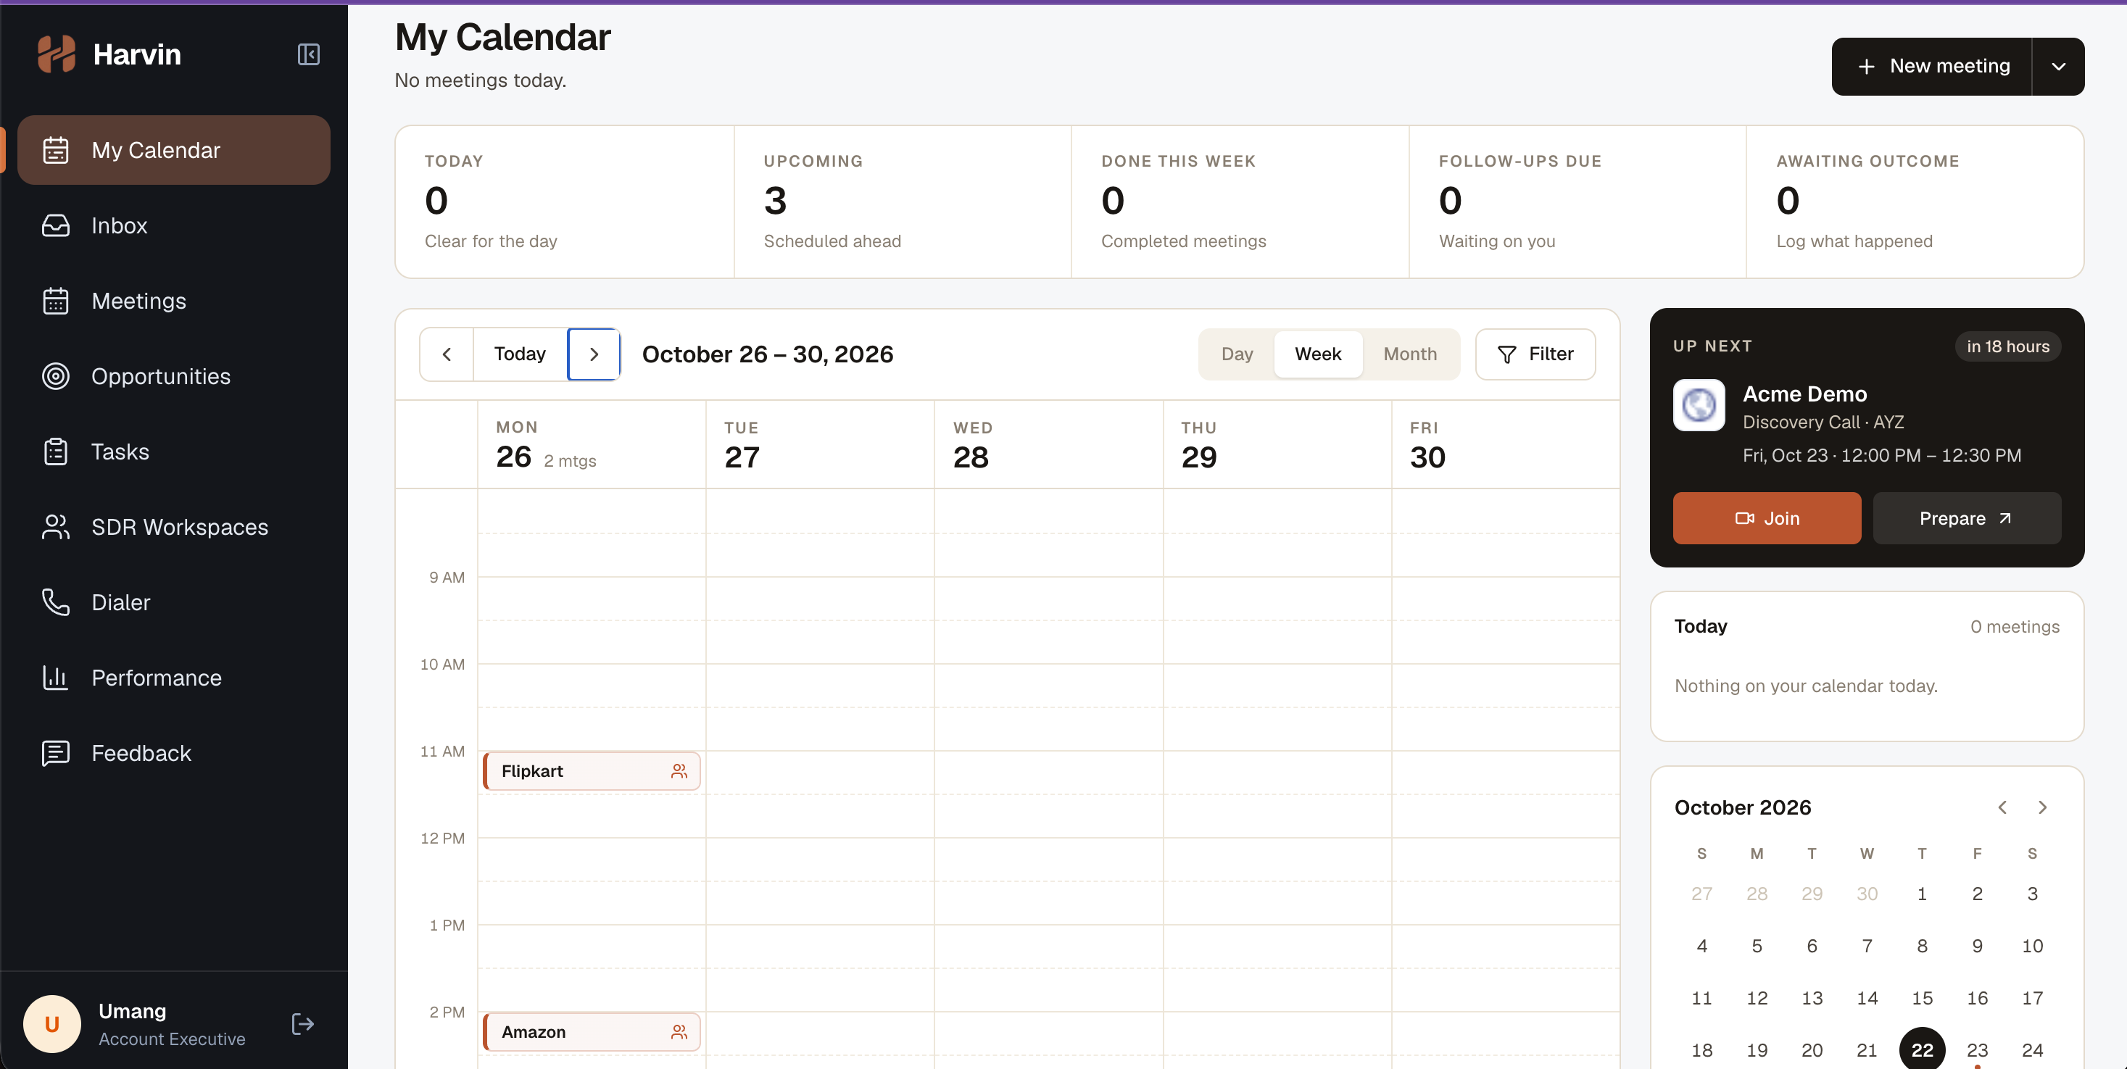Collapse the sidebar panel icon
This screenshot has height=1069, width=2127.
point(308,54)
